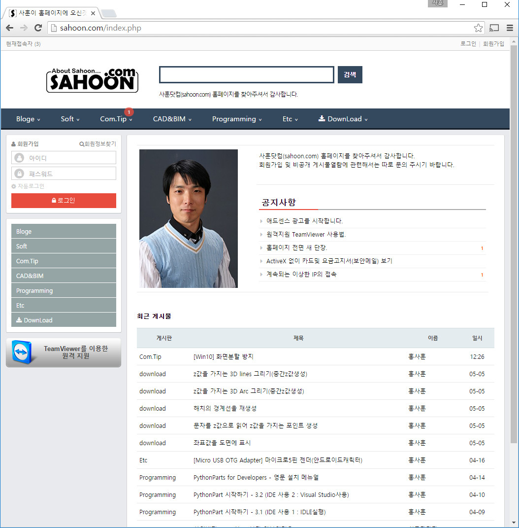Viewport: 519px width, 528px height.
Task: Open the TeamViewer remote support banner
Action: point(64,352)
